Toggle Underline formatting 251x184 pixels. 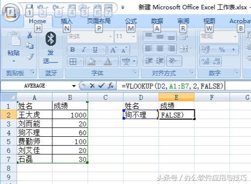pyautogui.click(x=95, y=50)
